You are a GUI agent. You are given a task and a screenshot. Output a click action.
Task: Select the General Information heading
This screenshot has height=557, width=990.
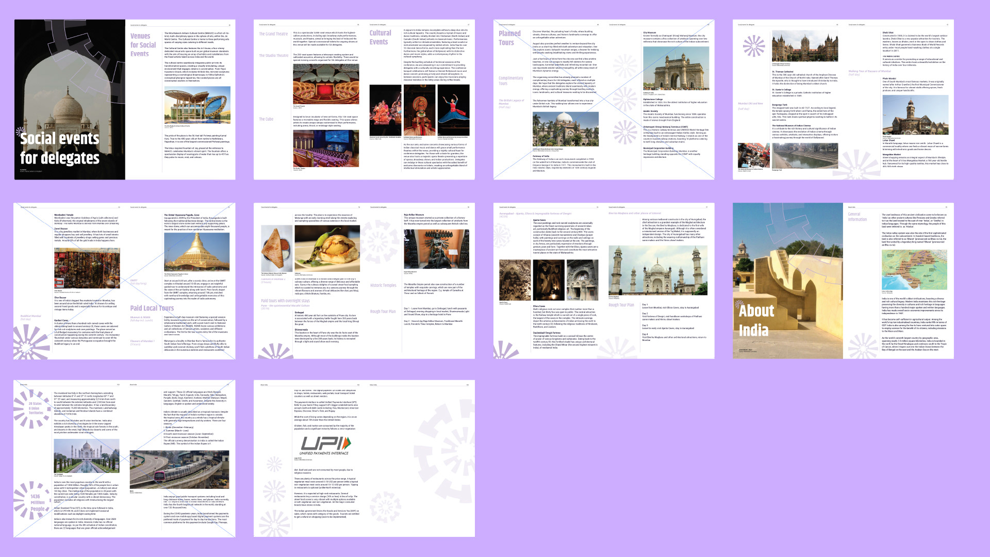(857, 217)
